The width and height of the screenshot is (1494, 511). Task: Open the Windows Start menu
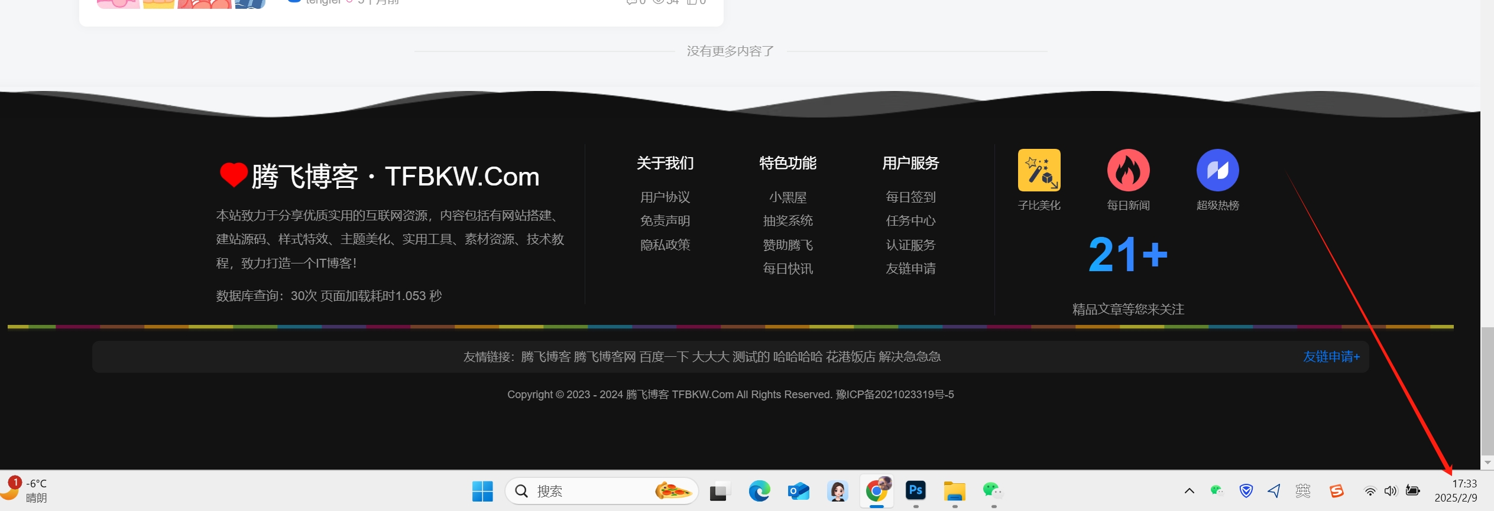click(x=482, y=491)
